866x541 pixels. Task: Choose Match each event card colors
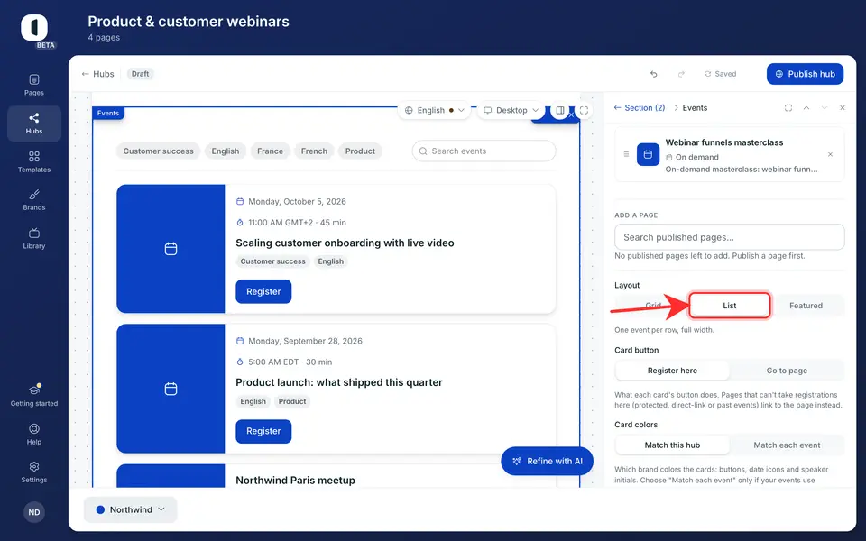(787, 445)
